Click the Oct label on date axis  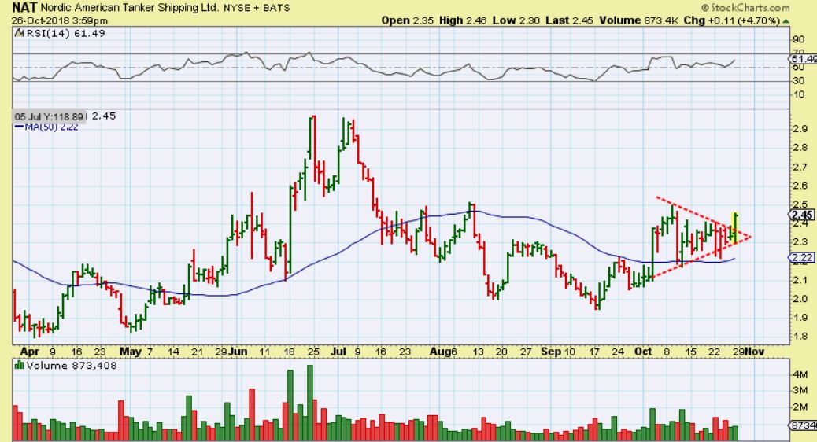[644, 352]
